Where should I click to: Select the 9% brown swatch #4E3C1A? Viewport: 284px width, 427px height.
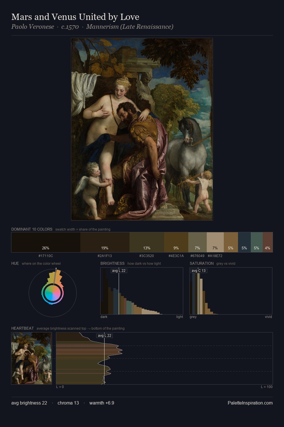[176, 242]
